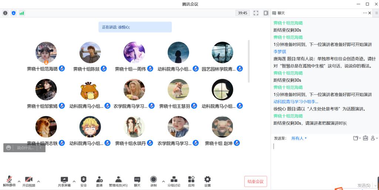Image resolution: width=379 pixels, height=190 pixels.
Task: Expand audio options arrow beside 解除静音
Action: (x=18, y=181)
